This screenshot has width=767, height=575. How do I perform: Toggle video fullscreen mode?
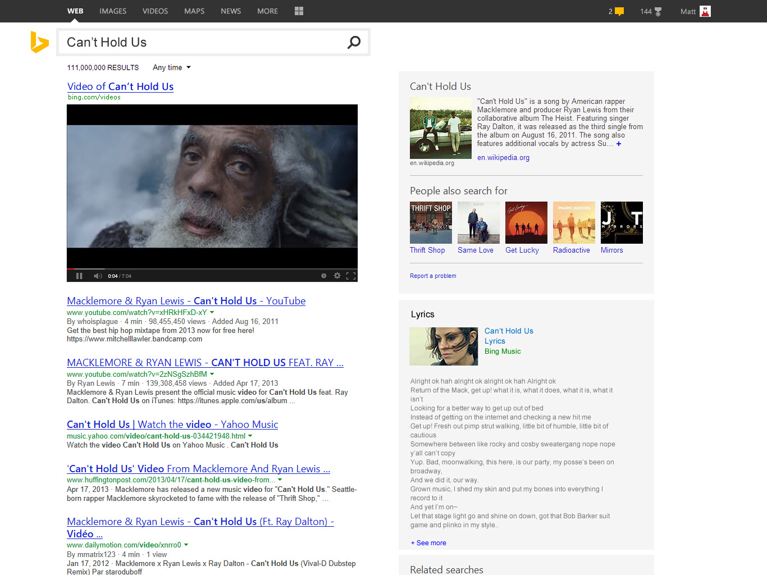(x=351, y=276)
